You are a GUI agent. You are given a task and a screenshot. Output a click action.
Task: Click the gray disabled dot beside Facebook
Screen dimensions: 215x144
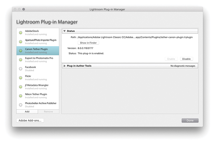[21, 68]
